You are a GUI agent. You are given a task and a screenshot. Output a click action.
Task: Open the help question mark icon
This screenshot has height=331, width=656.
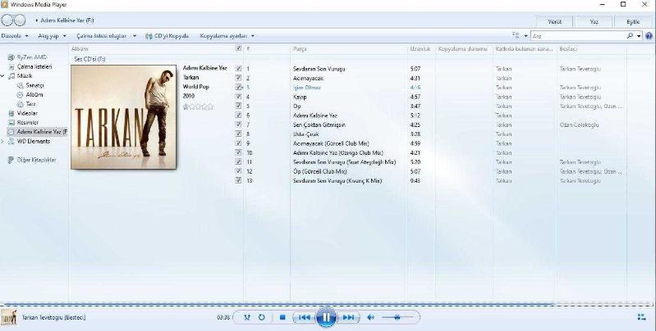[x=649, y=36]
